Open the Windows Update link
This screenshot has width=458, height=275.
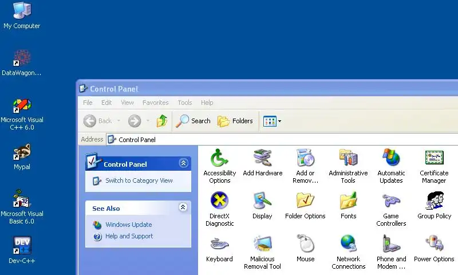[128, 225]
